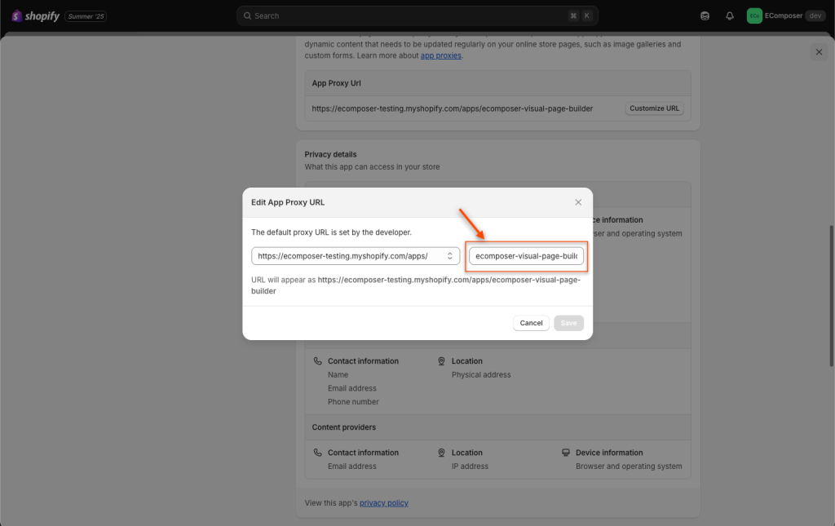Click the 'Phone number' text
The height and width of the screenshot is (526, 835).
353,402
